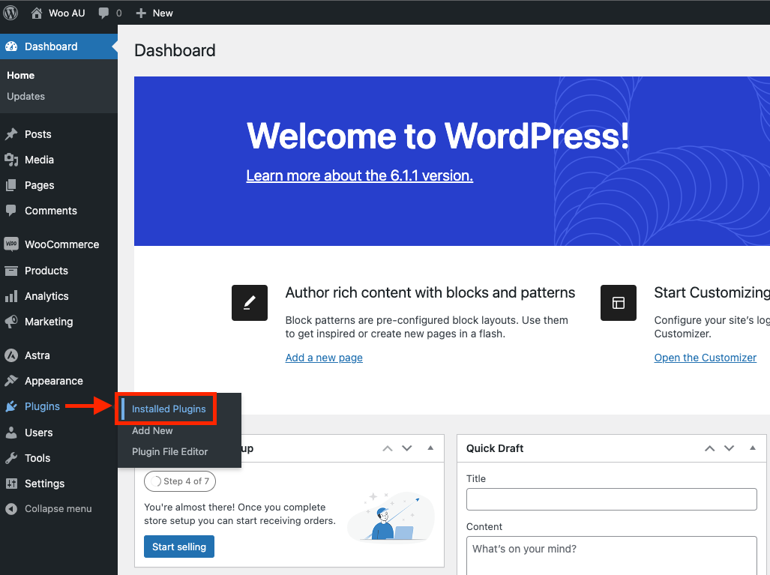
Task: Move the store setup widget up
Action: (x=388, y=448)
